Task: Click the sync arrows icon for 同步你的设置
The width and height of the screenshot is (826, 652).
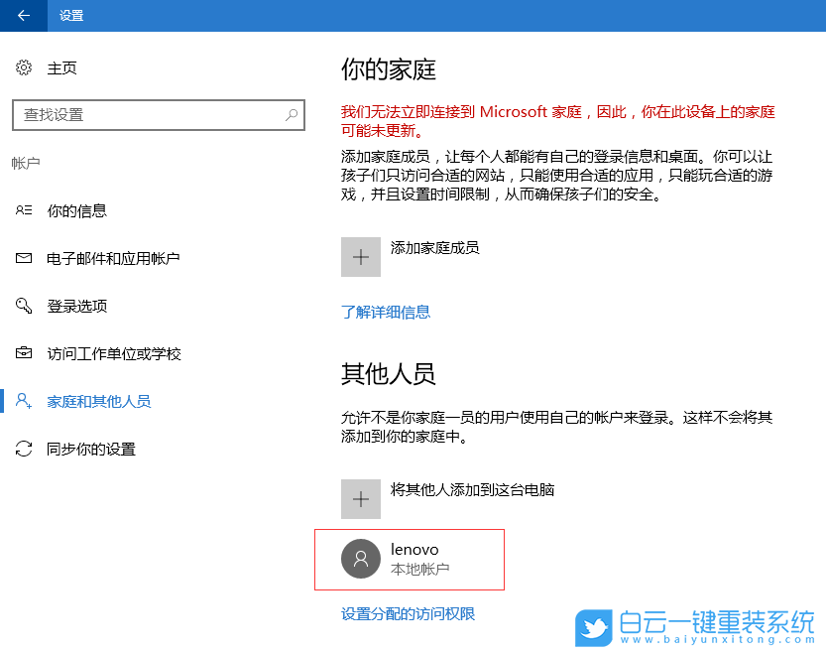Action: (x=24, y=449)
